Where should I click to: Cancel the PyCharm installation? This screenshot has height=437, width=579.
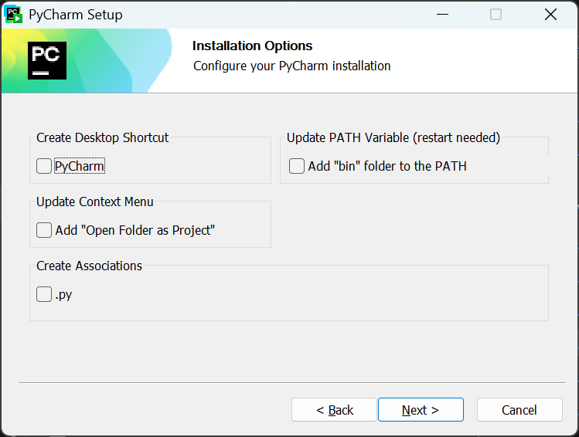tap(519, 410)
